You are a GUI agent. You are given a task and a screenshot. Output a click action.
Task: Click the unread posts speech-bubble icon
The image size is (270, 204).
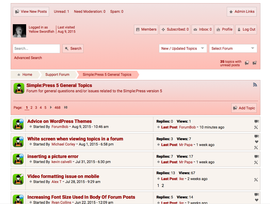pos(247,63)
